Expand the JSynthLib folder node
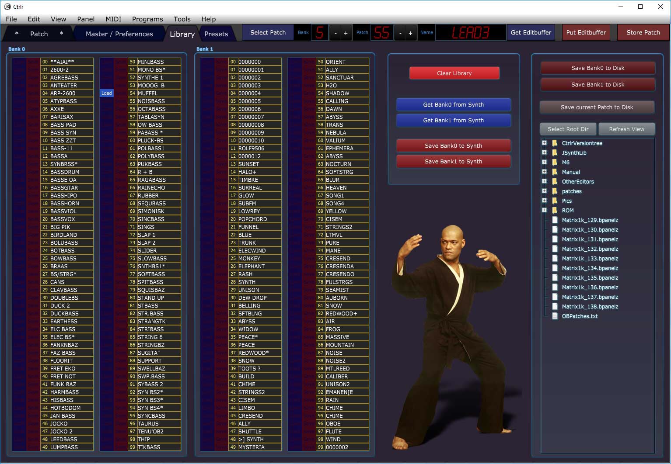Image resolution: width=671 pixels, height=464 pixels. point(544,152)
